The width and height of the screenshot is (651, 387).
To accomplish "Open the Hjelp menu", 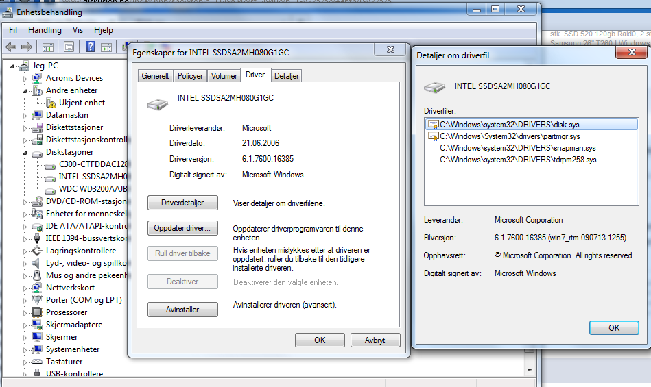I will tap(104, 30).
